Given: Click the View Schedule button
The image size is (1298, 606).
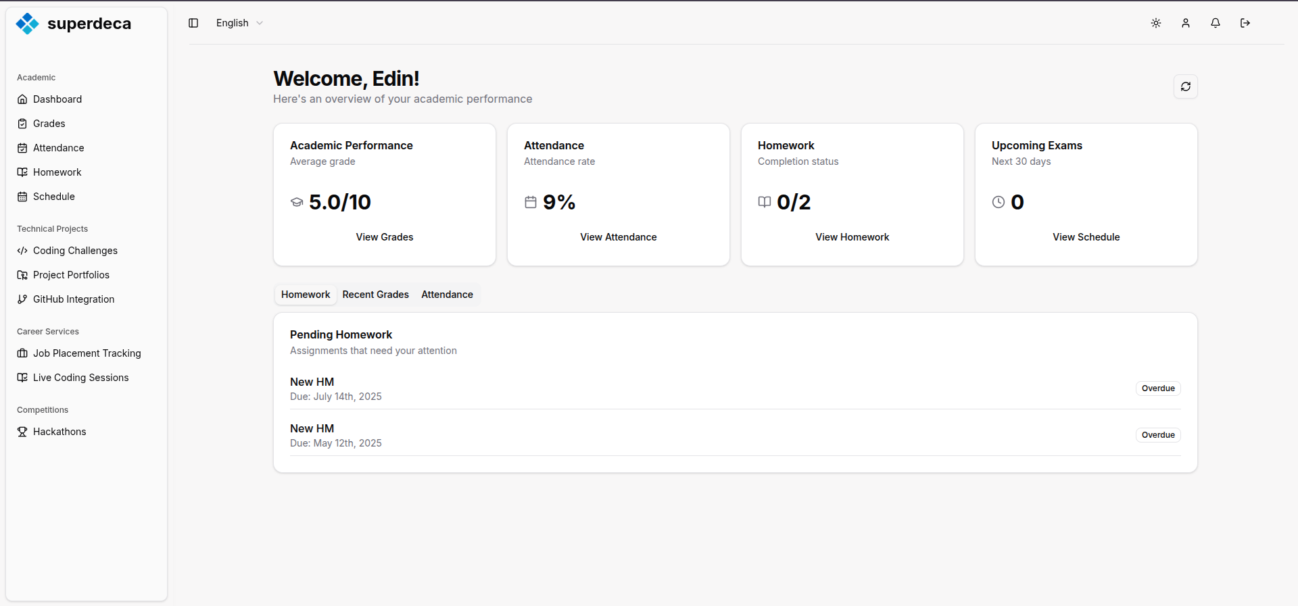Looking at the screenshot, I should point(1086,237).
